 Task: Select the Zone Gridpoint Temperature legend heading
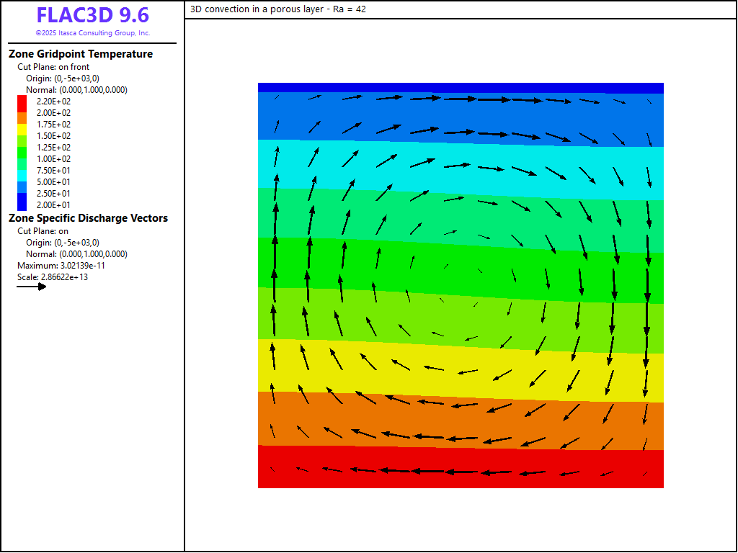click(x=80, y=54)
